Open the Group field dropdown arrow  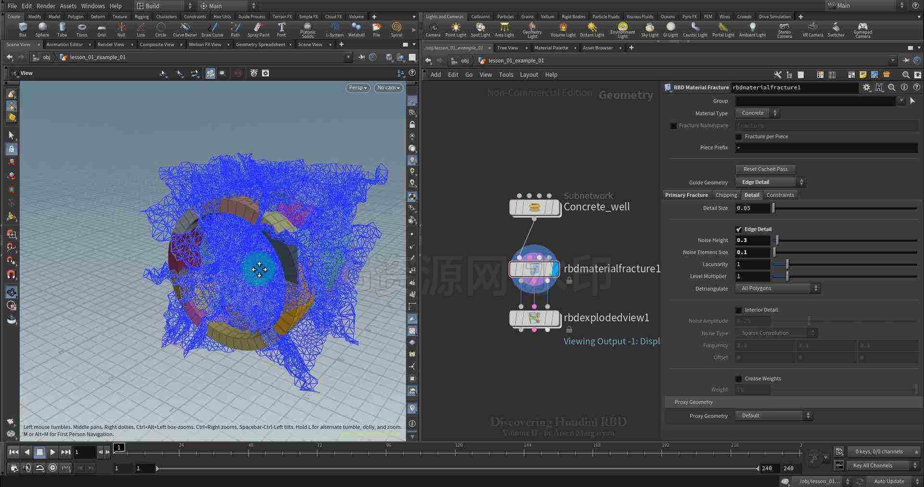tap(901, 101)
